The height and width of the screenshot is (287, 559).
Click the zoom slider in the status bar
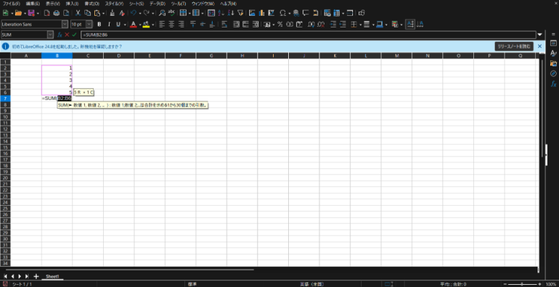(523, 284)
